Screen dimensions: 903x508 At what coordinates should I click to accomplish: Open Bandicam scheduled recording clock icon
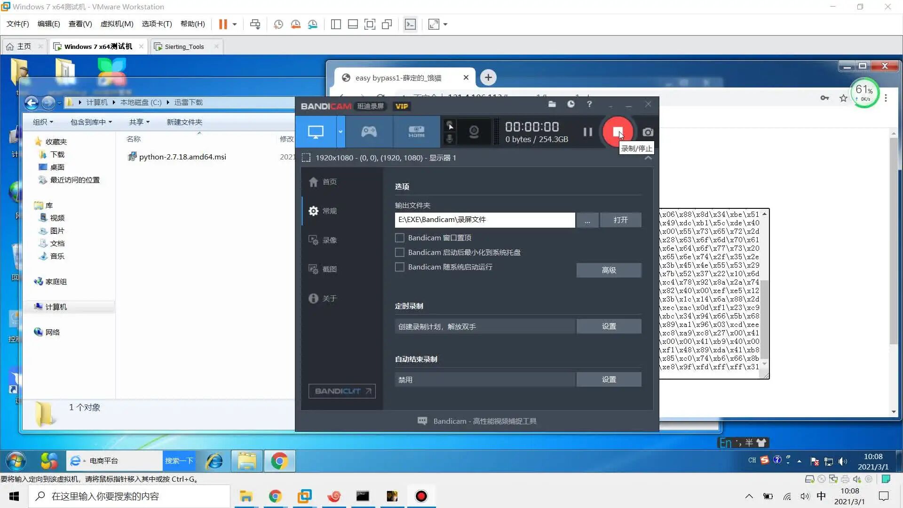pos(570,104)
